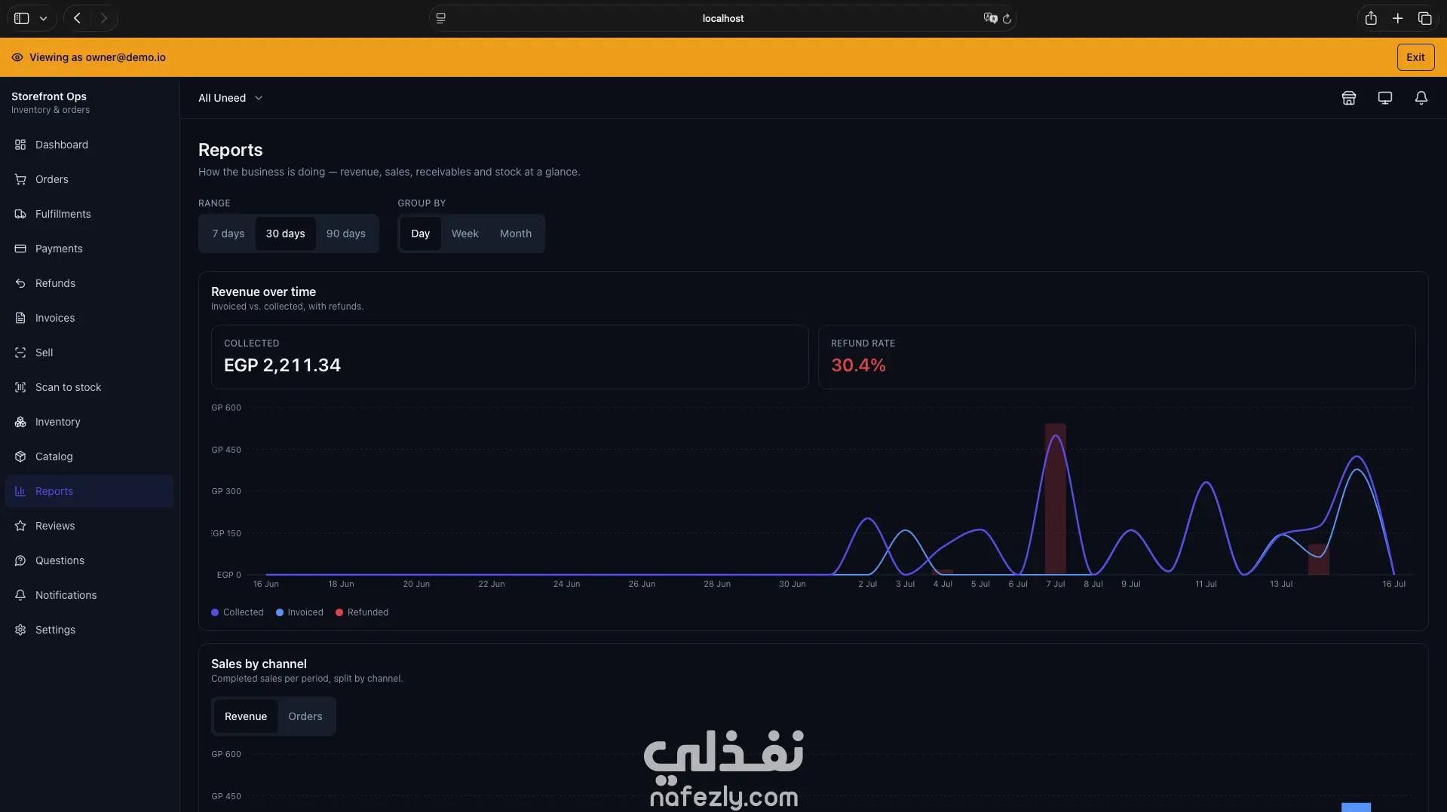This screenshot has height=812, width=1447.
Task: Open Refunds in the sidebar
Action: 89,283
